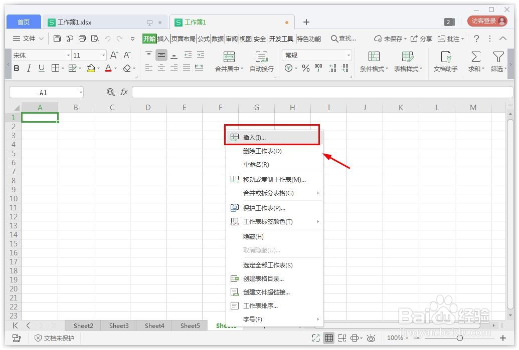519x350 pixels.
Task: Switch to the 页面布局 ribbon tab
Action: tap(185, 38)
